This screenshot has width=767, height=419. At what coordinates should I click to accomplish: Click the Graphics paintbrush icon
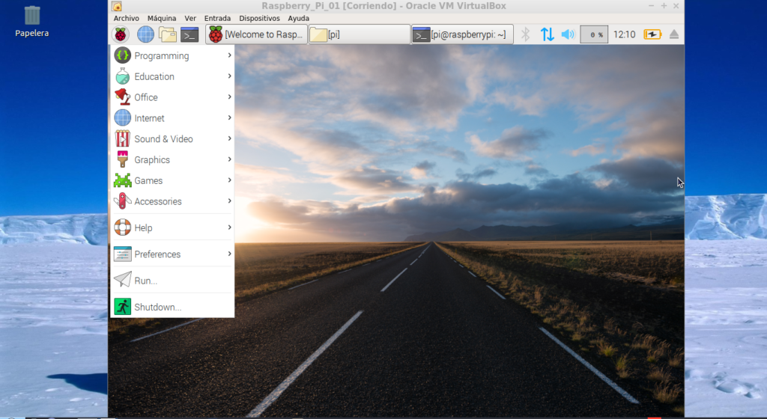(x=122, y=159)
